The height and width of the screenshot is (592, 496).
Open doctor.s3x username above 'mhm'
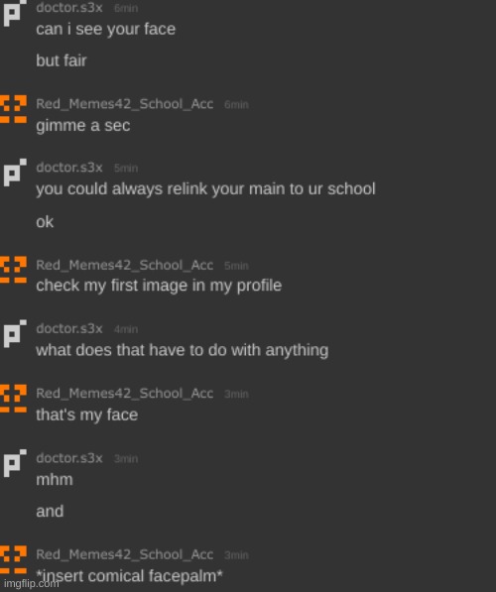coord(69,458)
